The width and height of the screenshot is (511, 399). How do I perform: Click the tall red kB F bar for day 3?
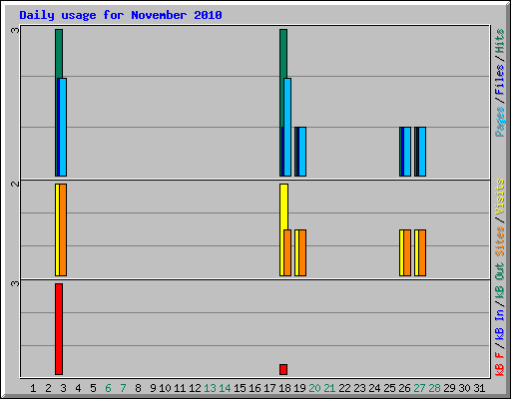click(59, 329)
